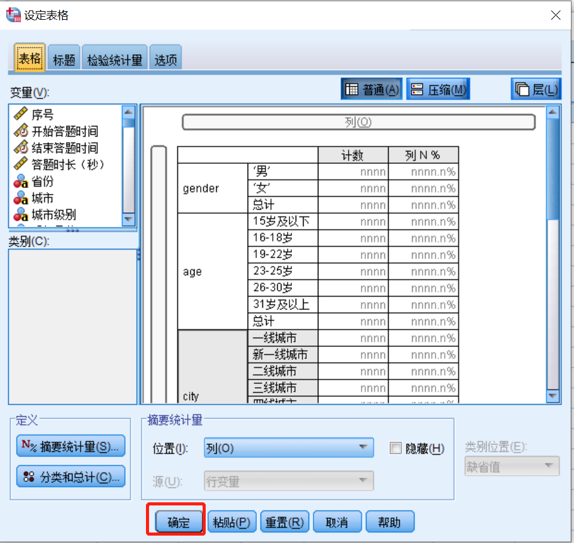Click table grid icon on 普通(A) button
Viewport: 574px width, 543px height.
tap(352, 89)
